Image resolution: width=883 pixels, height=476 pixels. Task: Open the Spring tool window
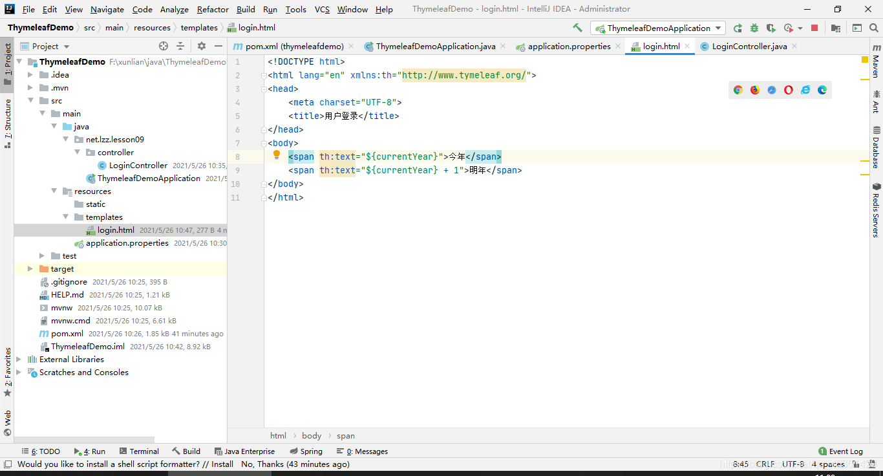coord(306,451)
